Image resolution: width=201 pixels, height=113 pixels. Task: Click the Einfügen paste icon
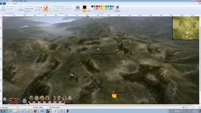pos(3,7)
